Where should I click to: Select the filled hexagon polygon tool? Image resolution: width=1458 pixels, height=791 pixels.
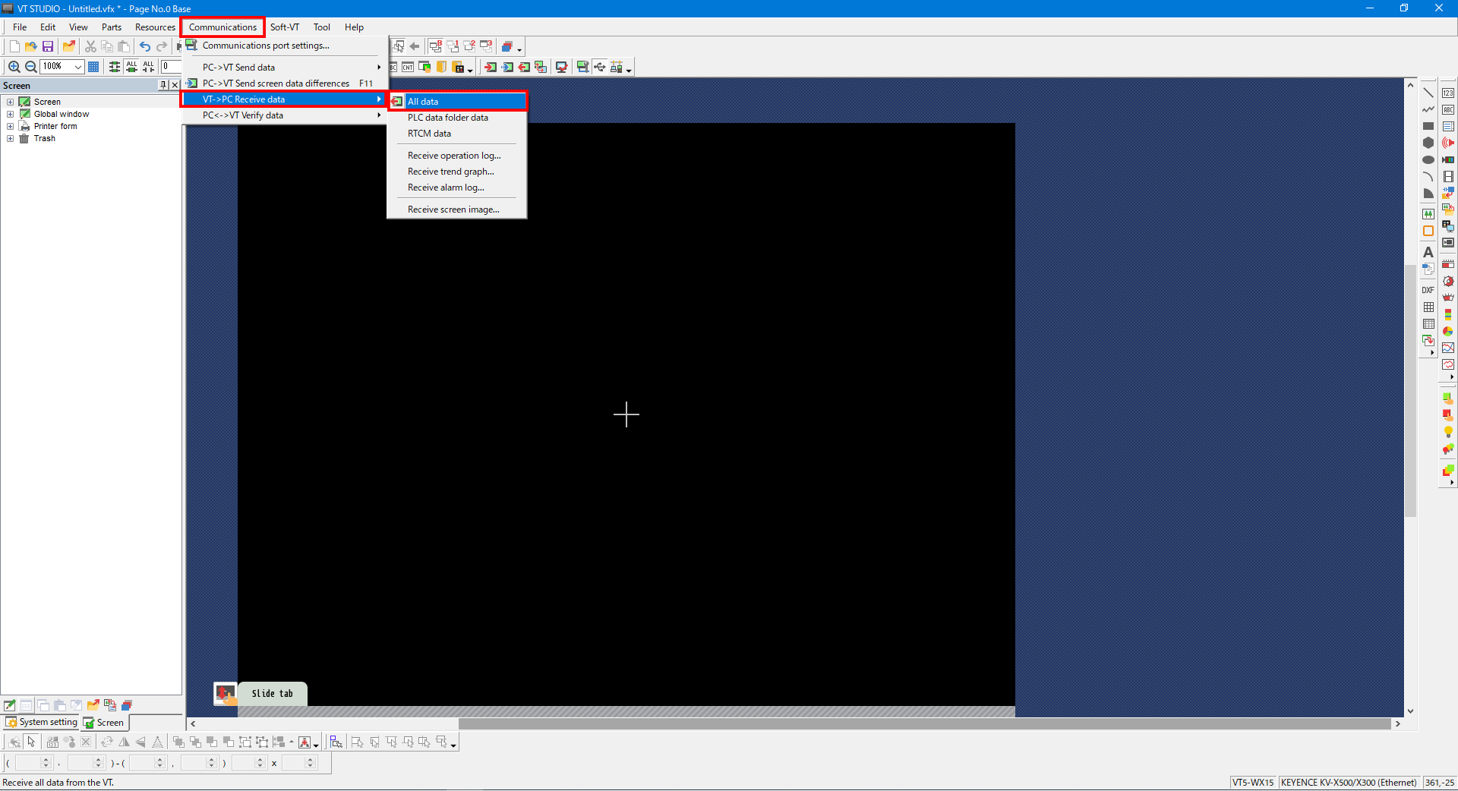pos(1428,143)
